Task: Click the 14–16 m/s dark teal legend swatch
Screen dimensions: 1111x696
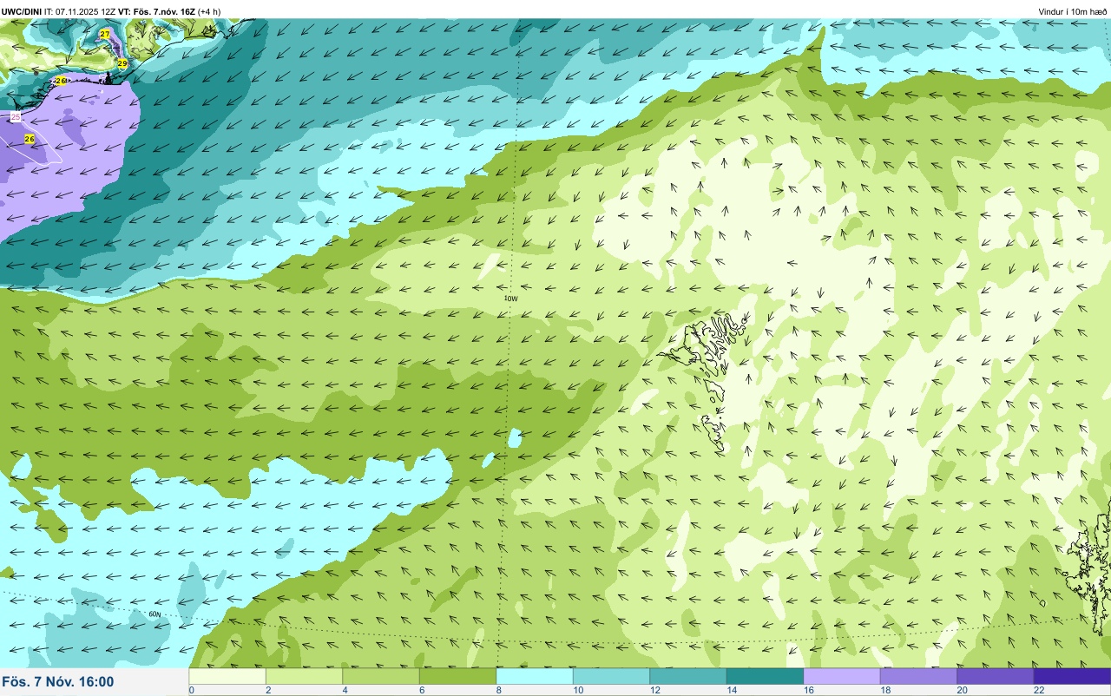Action: pos(765,676)
